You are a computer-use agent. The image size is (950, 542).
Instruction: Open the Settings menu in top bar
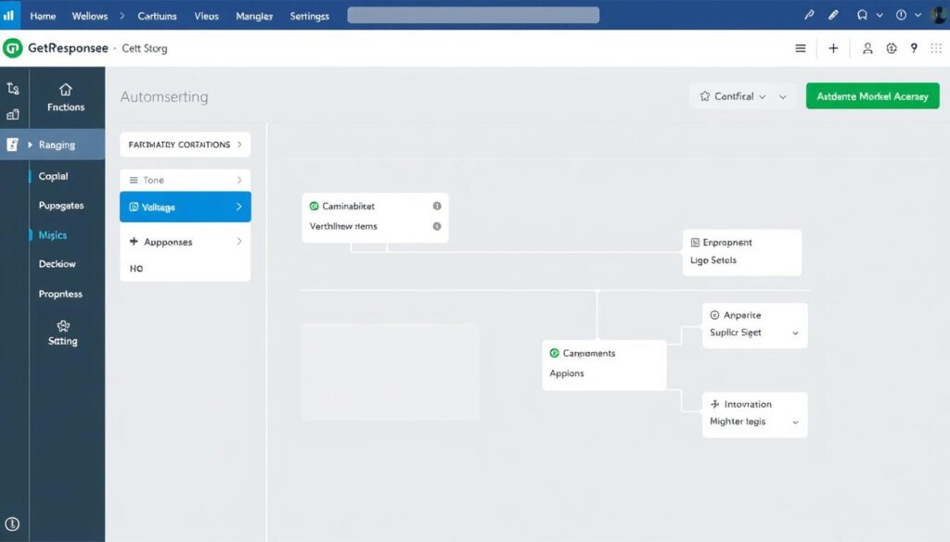click(309, 16)
